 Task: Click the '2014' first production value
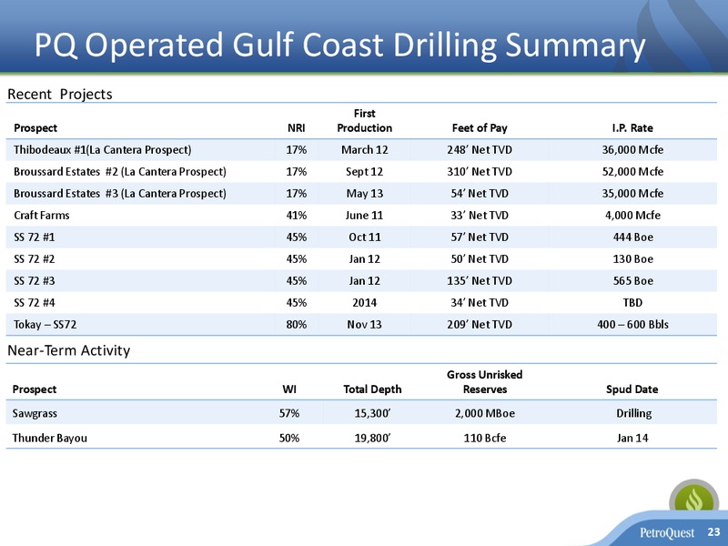point(365,303)
